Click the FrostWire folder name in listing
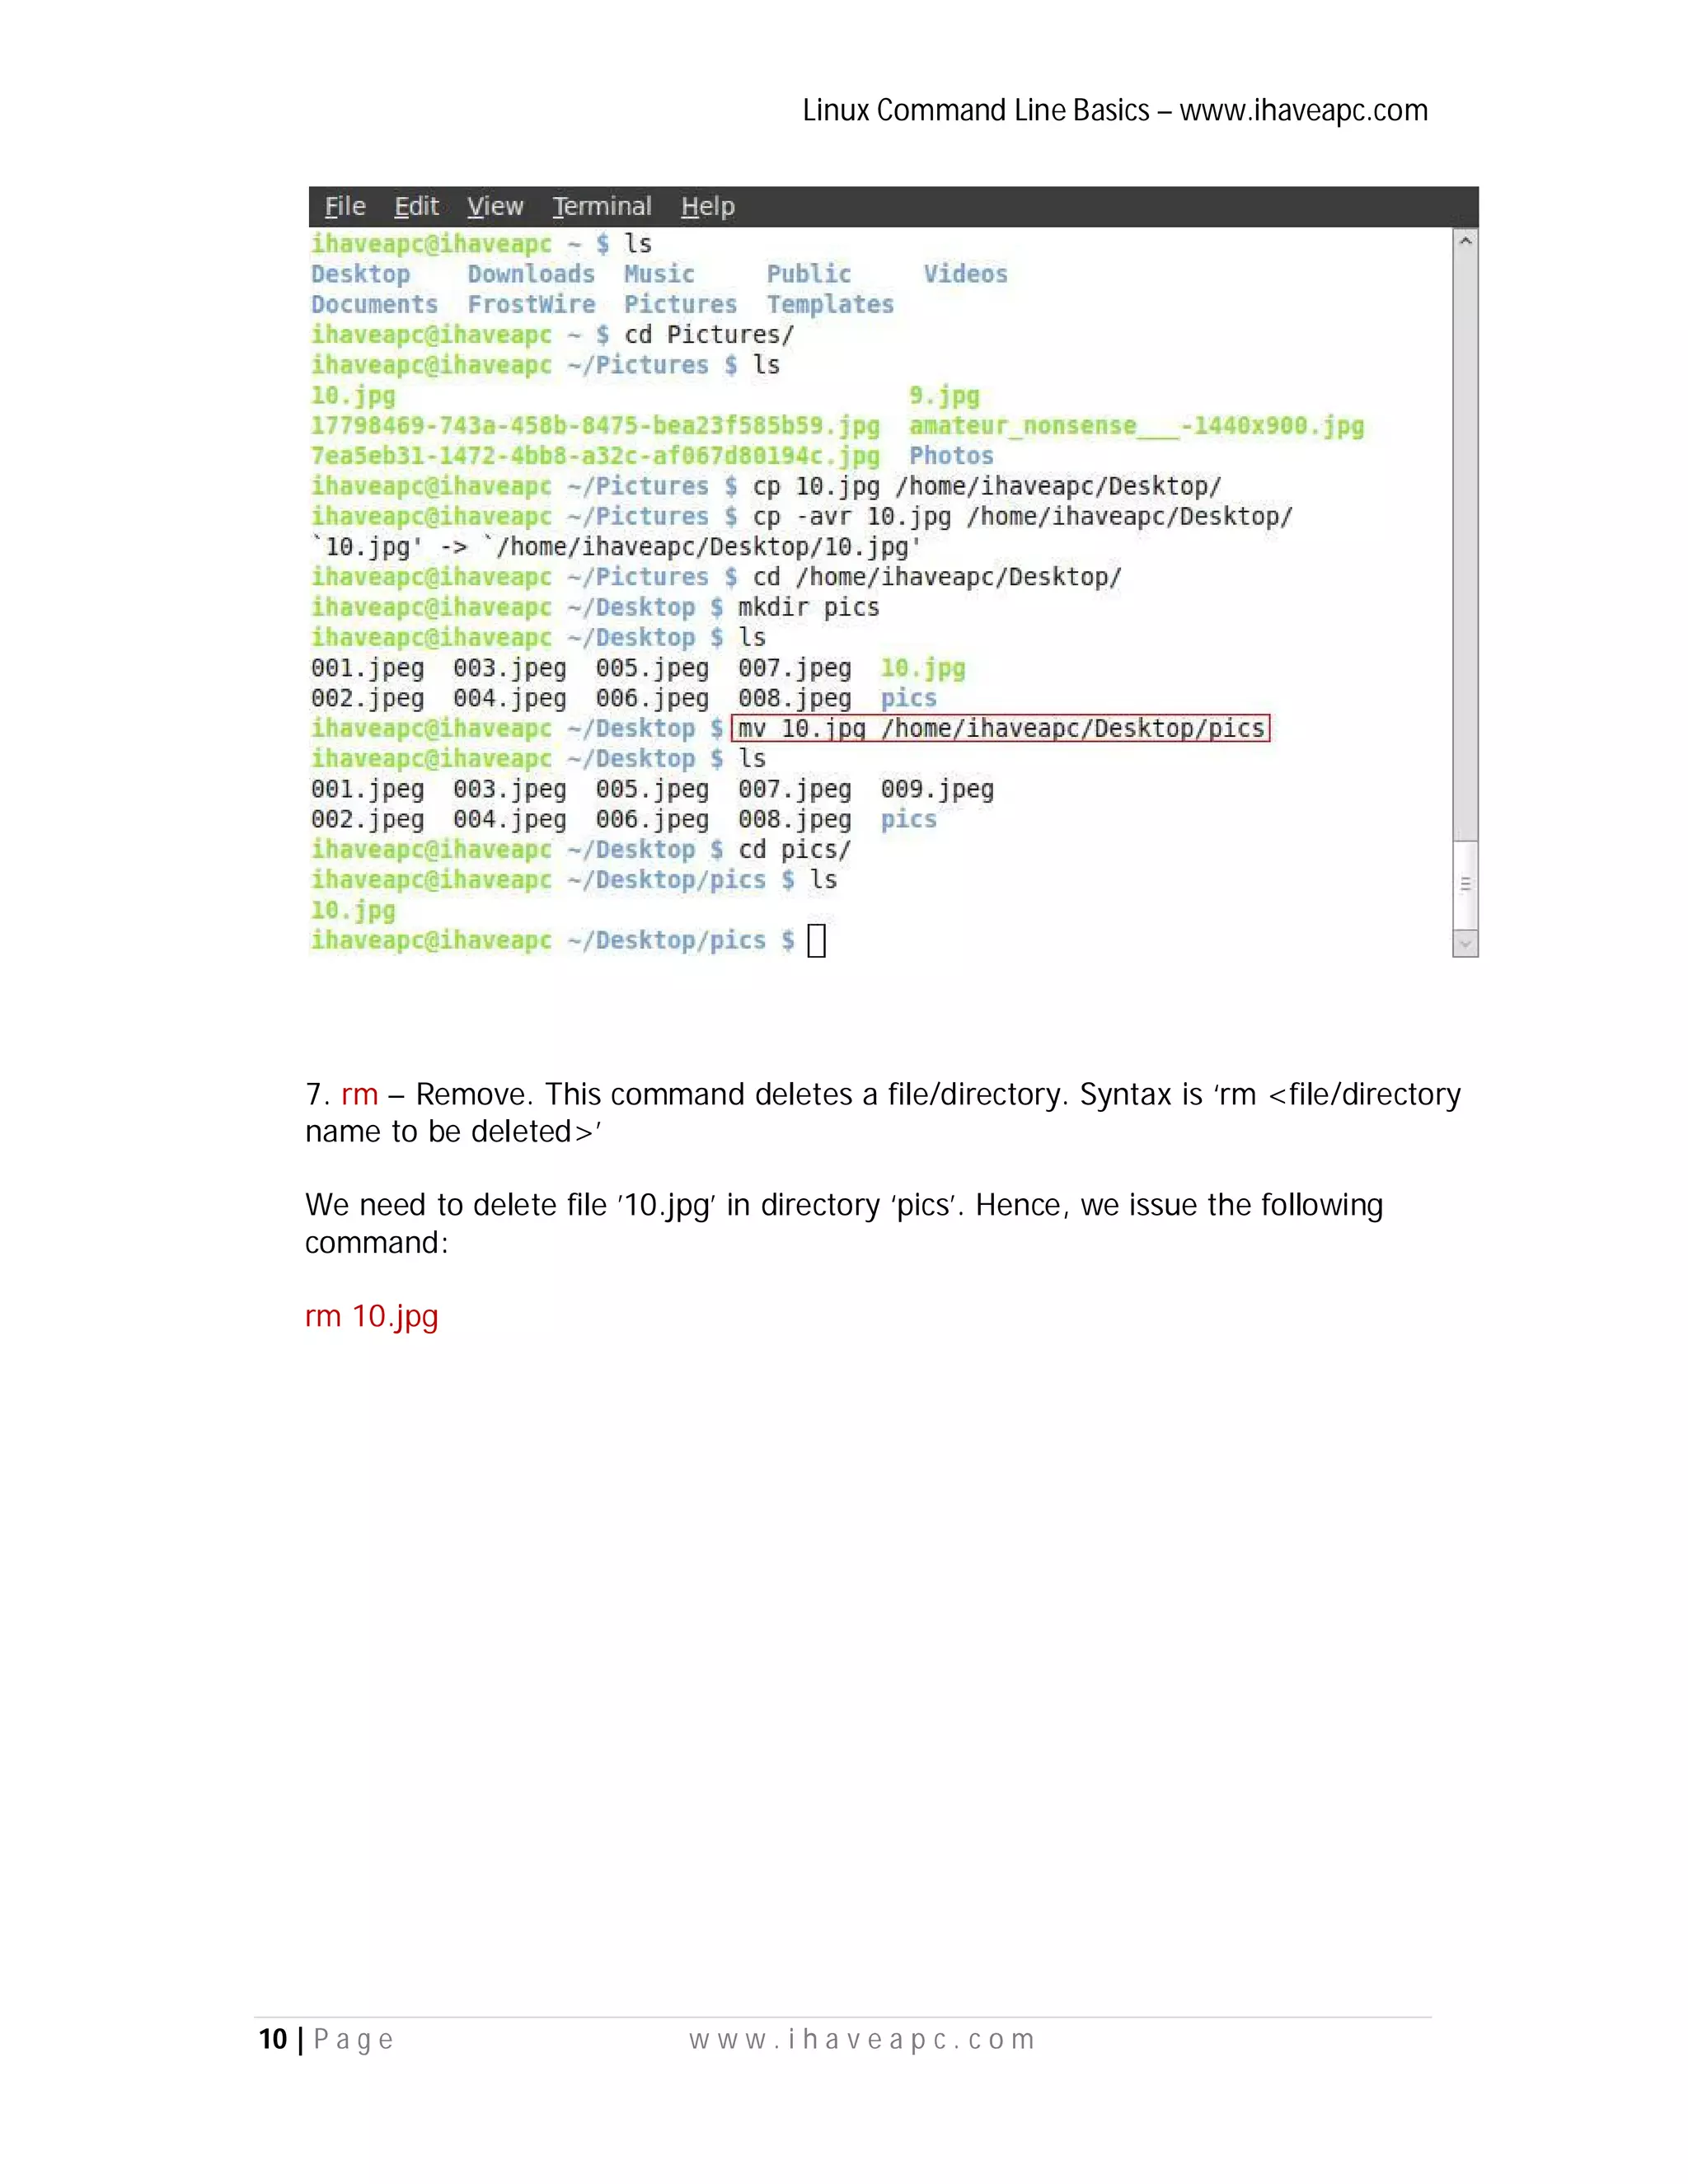1688x2184 pixels. pos(531,304)
